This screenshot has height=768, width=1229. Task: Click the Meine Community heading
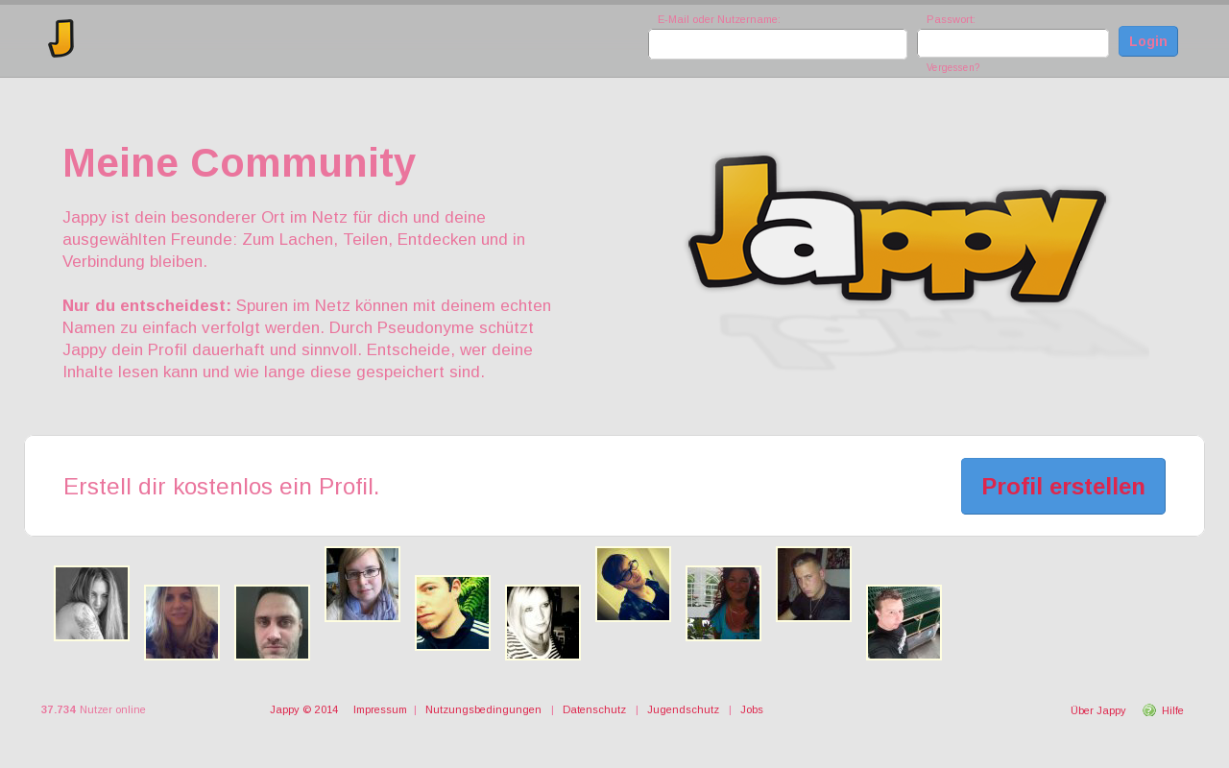point(239,163)
